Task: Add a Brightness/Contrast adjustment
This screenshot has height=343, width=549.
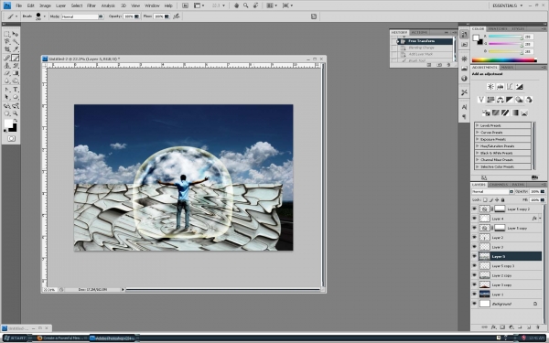Action: [x=490, y=87]
